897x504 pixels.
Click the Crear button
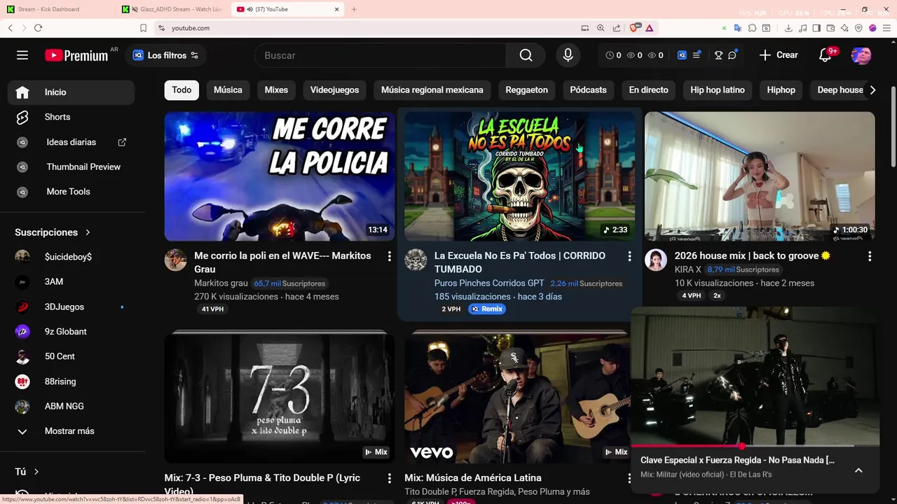tap(779, 55)
